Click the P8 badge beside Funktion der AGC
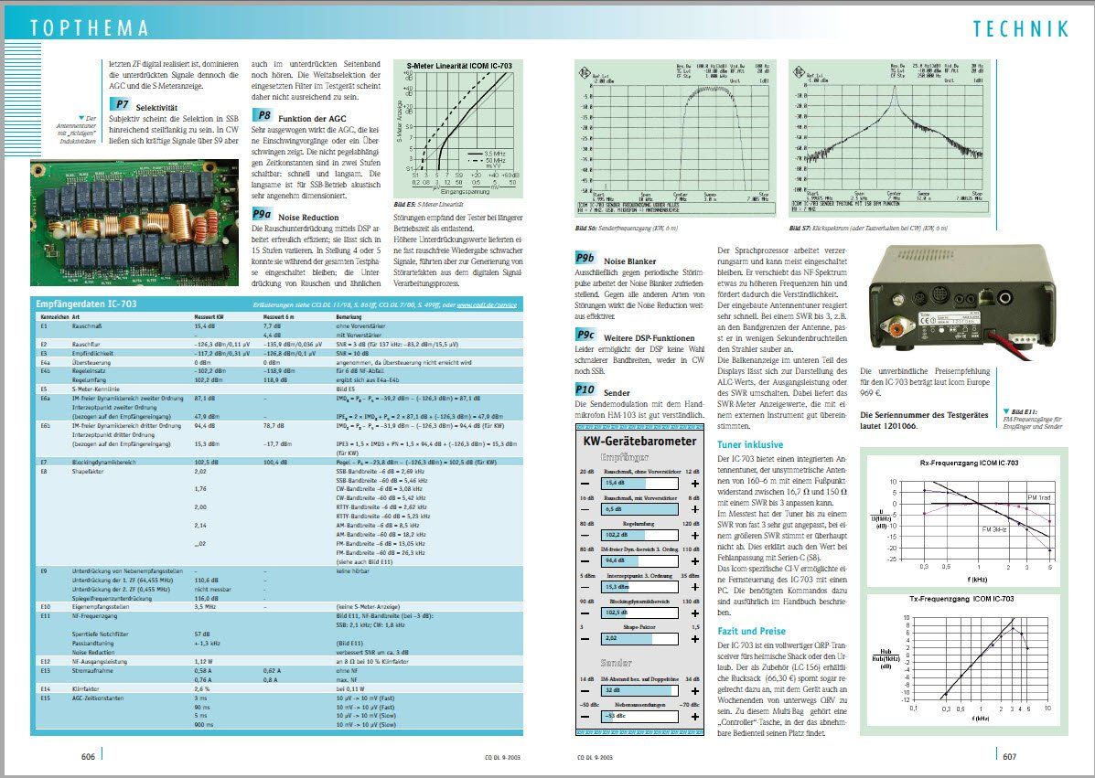This screenshot has width=1095, height=778. click(262, 116)
